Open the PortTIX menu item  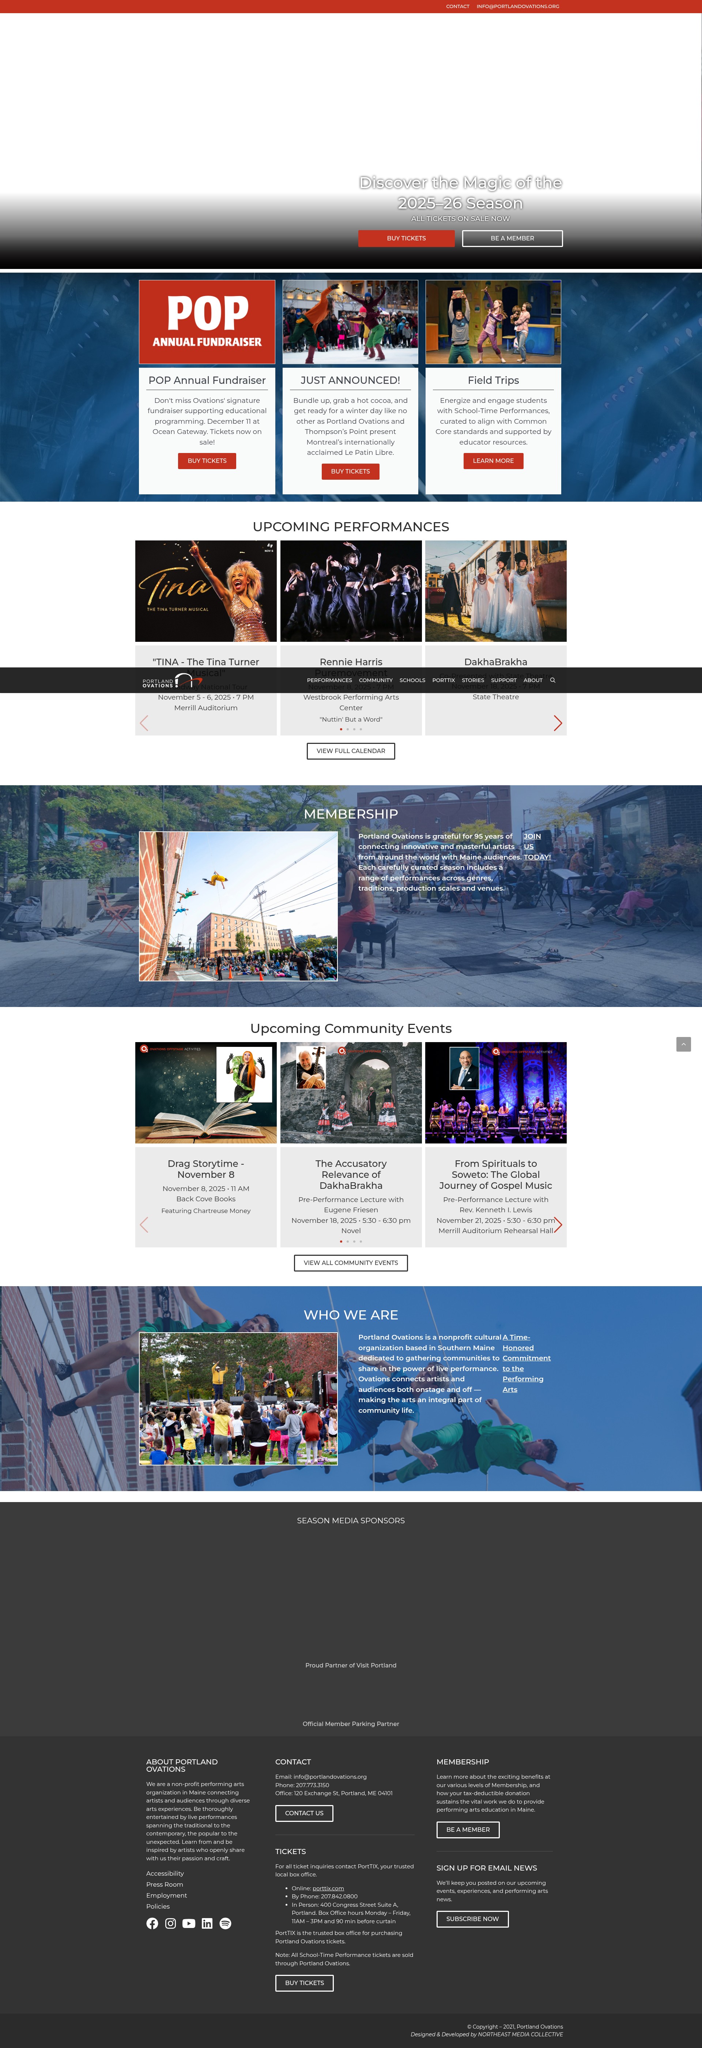(x=444, y=681)
